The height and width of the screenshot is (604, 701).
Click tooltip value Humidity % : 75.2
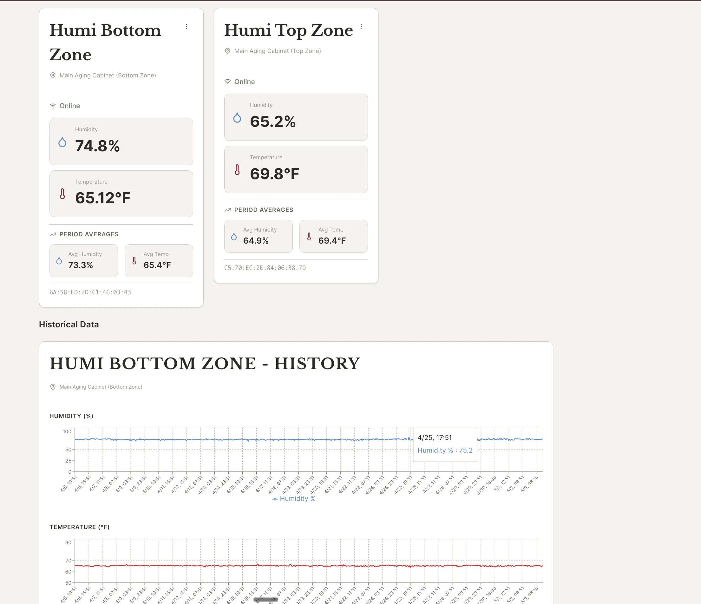click(x=445, y=450)
